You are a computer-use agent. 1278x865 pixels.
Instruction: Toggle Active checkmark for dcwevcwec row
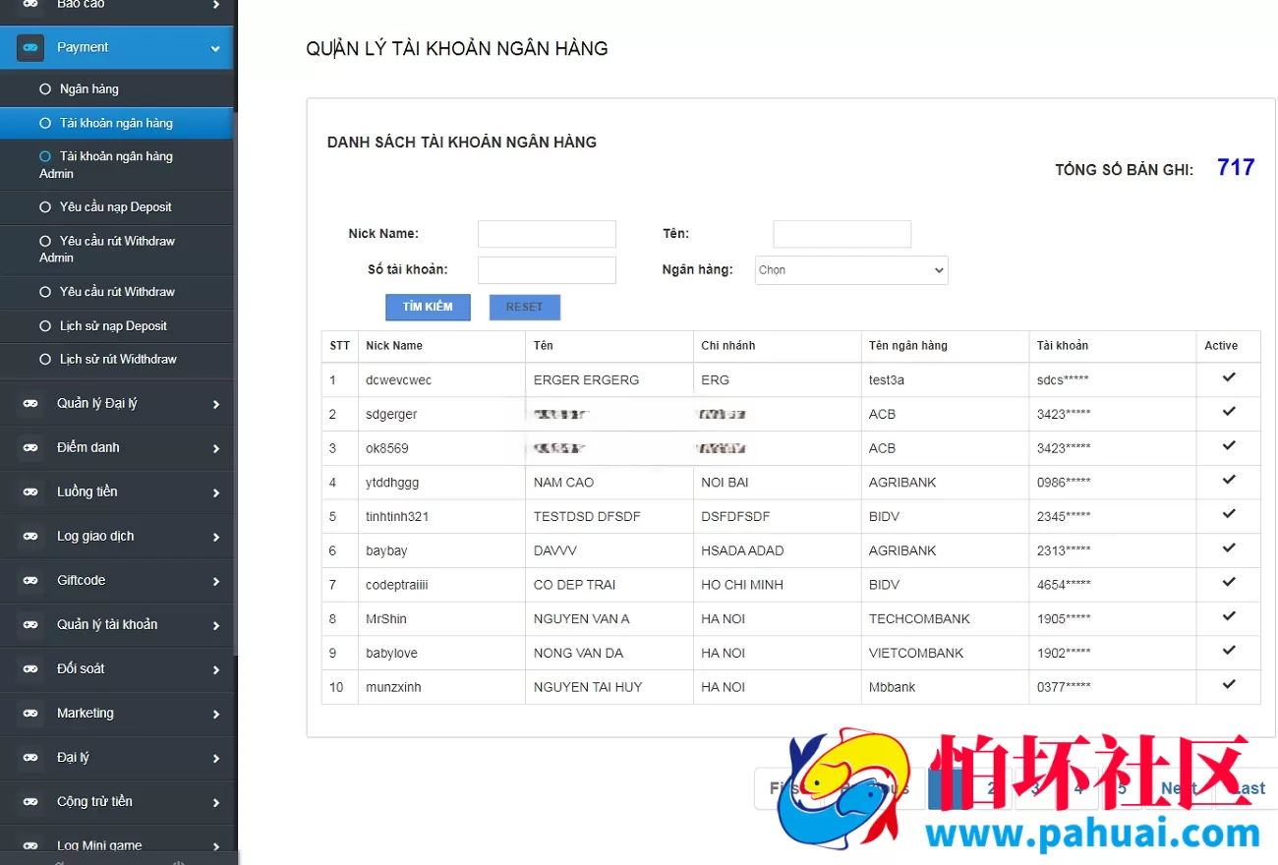coord(1229,378)
